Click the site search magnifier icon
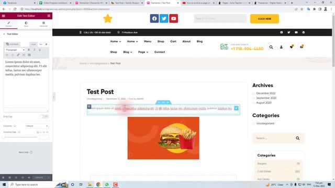The width and height of the screenshot is (335, 188). pos(271,47)
